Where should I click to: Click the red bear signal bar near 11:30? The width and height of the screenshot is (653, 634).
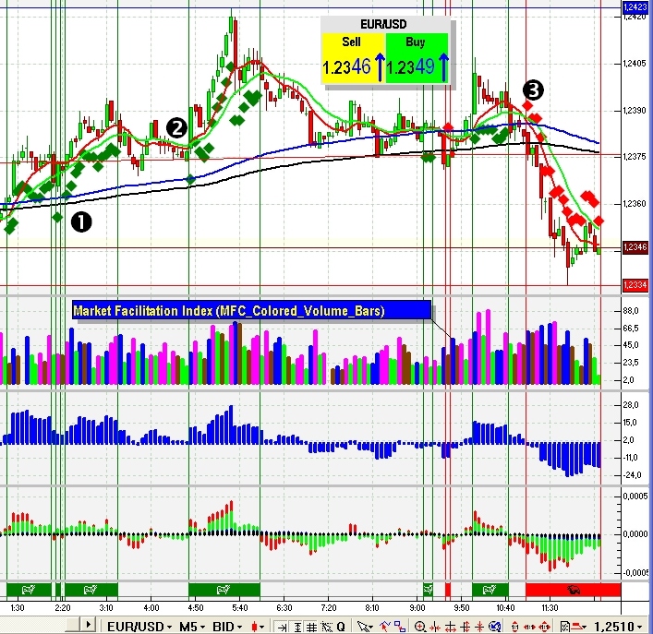[573, 590]
